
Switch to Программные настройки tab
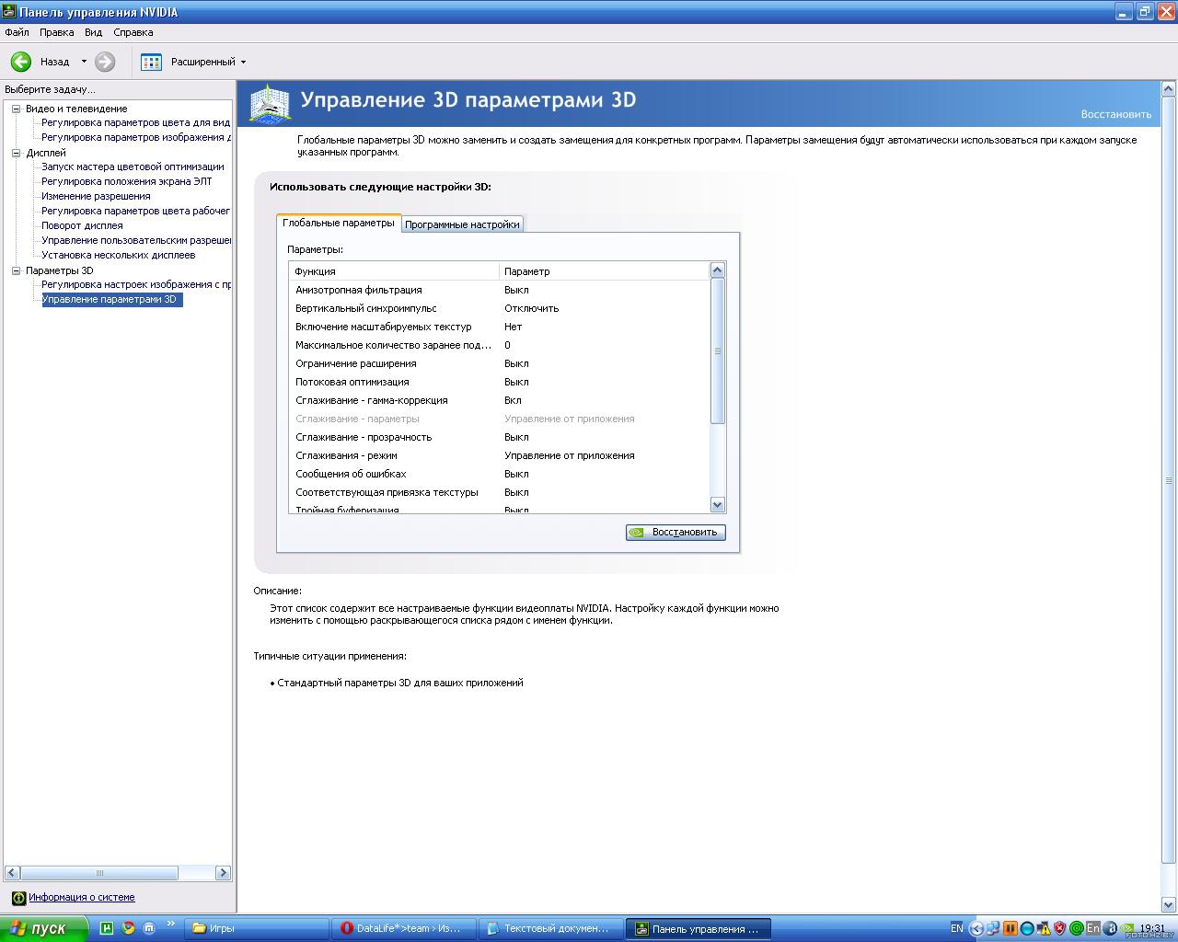coord(462,224)
